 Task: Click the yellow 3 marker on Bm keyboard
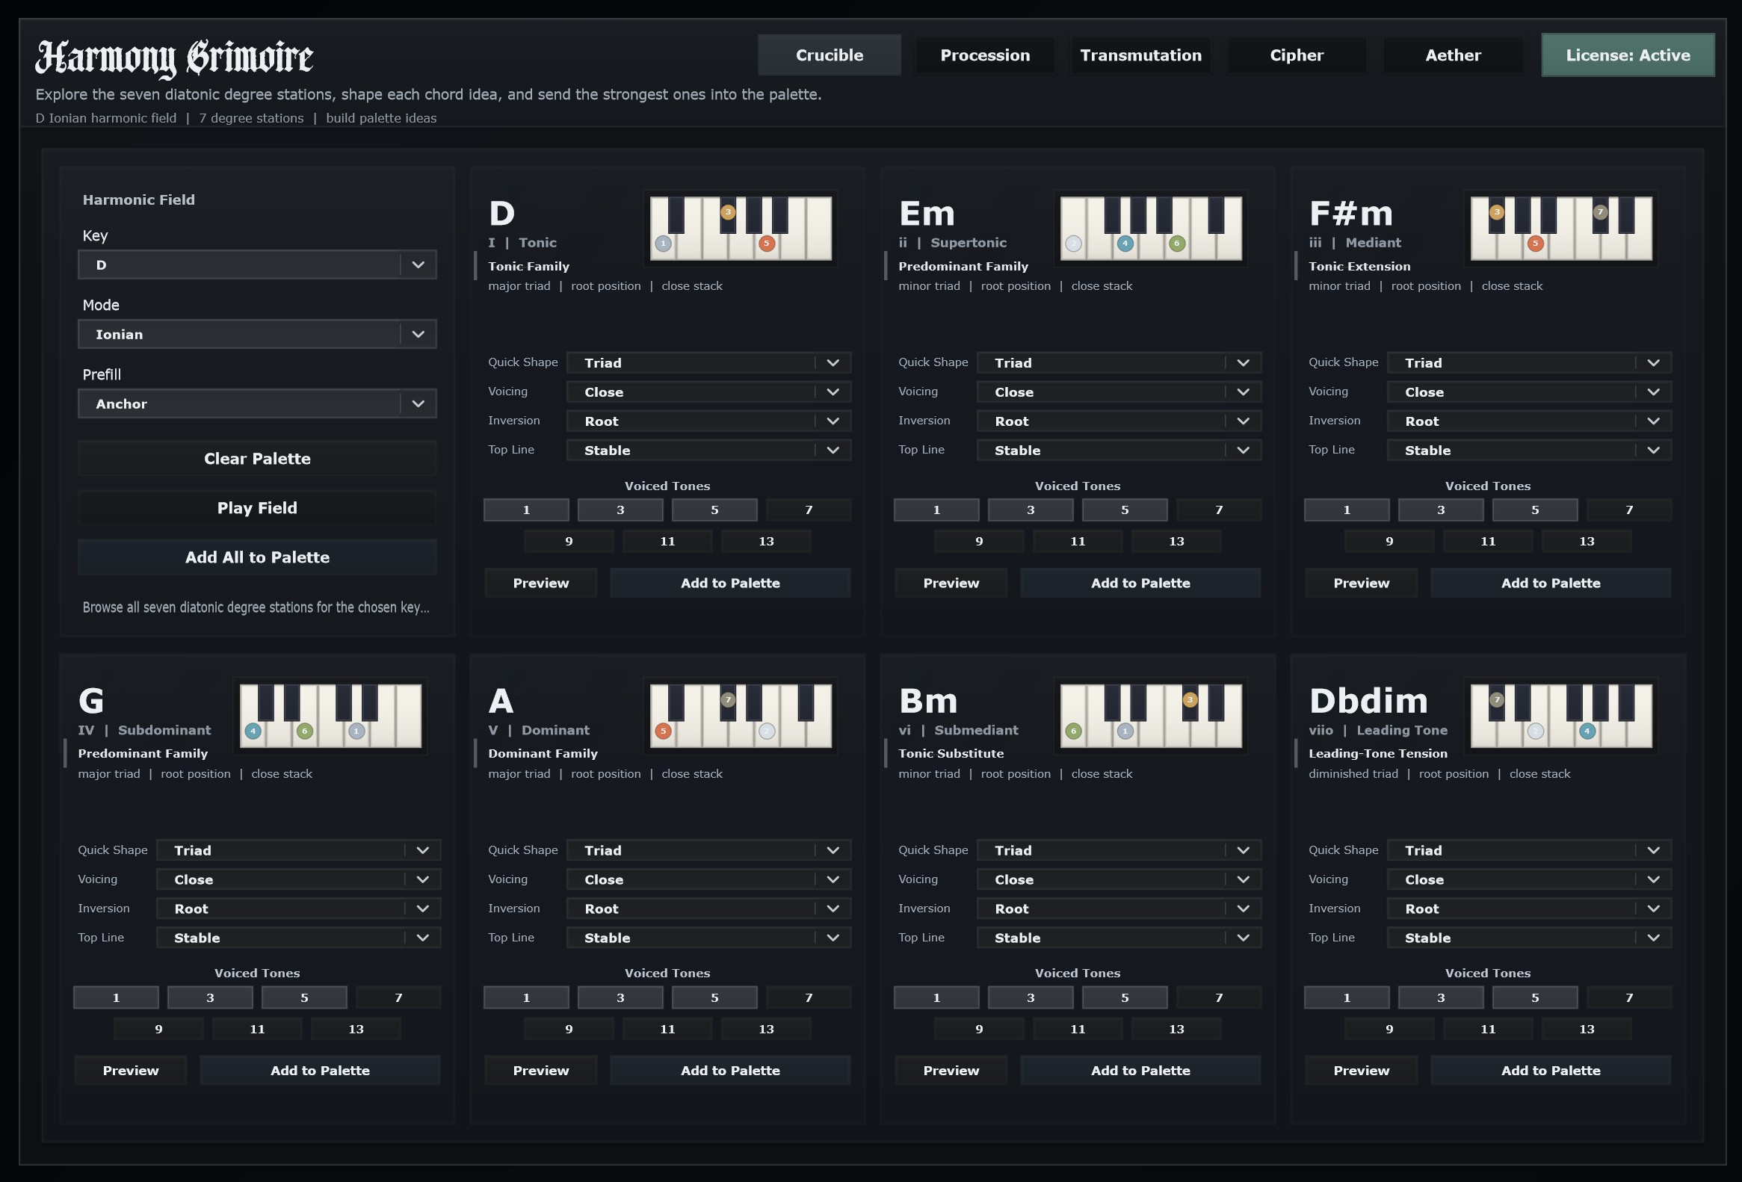[x=1190, y=699]
